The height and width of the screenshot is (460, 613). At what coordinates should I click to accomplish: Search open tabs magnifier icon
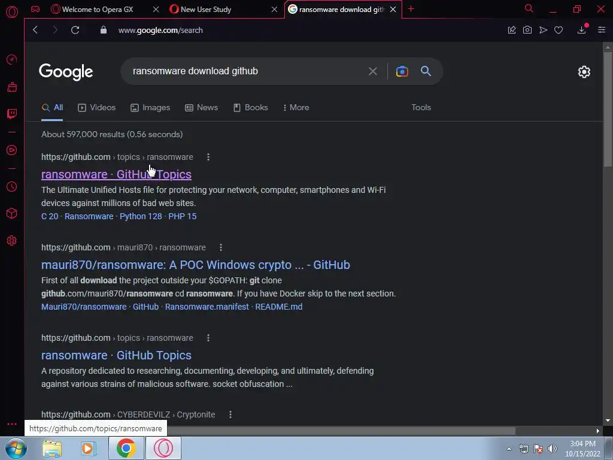coord(529,8)
